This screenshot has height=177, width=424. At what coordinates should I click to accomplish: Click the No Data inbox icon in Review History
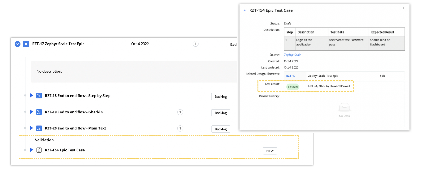(344, 107)
